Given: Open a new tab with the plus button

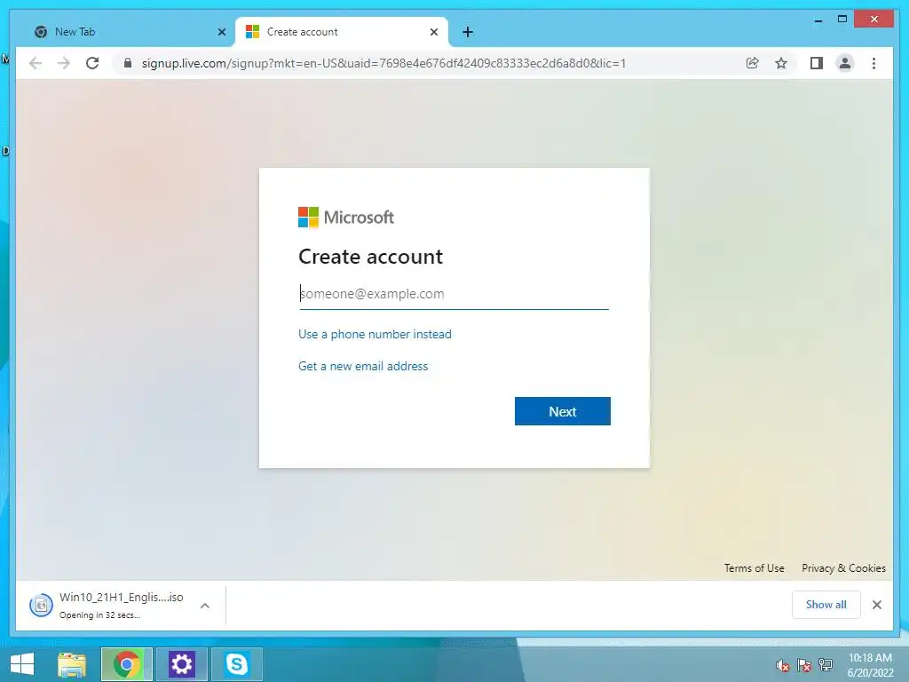Looking at the screenshot, I should (x=468, y=32).
